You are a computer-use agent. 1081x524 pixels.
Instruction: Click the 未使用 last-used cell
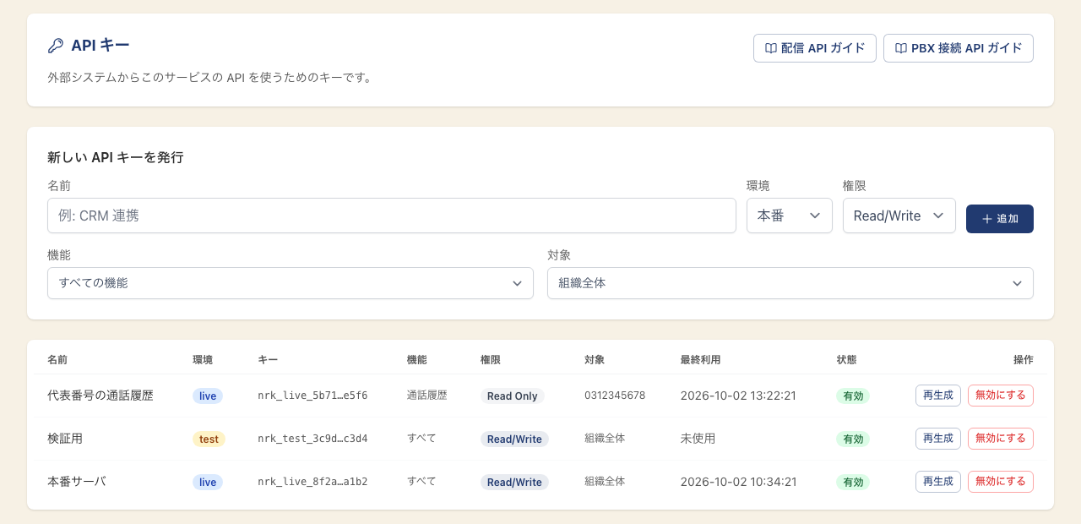tap(698, 439)
